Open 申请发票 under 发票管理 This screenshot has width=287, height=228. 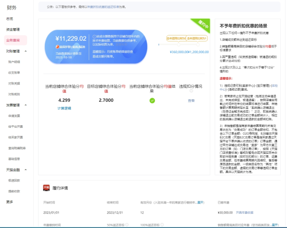[14, 116]
